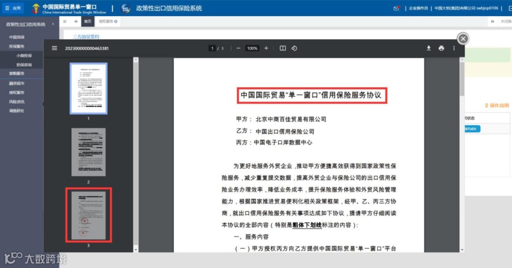Click the thumbnail panel scrollbar down arrow
512x268 pixels.
click(x=136, y=250)
